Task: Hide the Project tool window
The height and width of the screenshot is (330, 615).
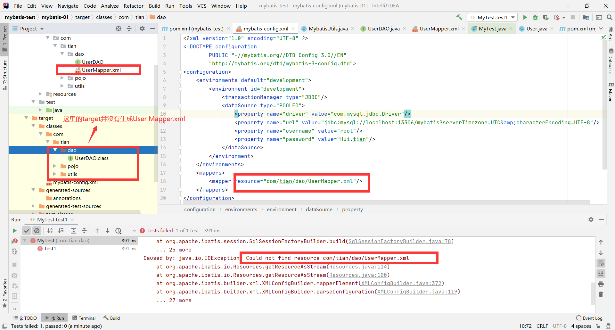Action: 152,29
